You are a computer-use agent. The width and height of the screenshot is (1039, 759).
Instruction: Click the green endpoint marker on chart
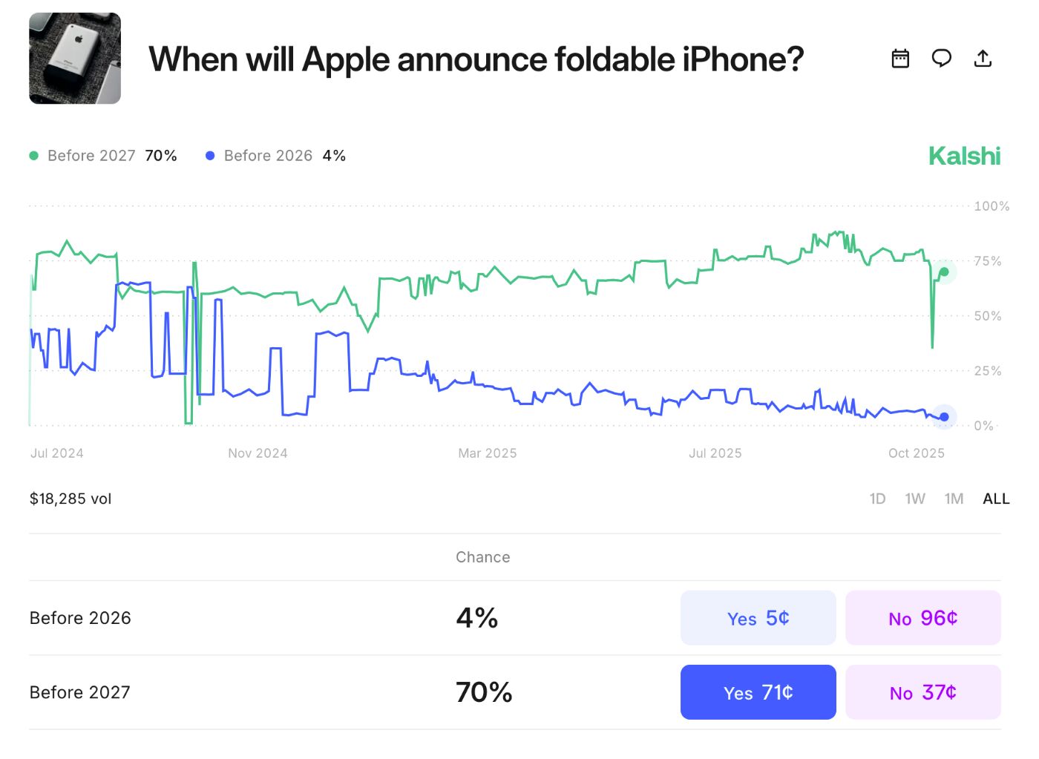click(x=944, y=272)
